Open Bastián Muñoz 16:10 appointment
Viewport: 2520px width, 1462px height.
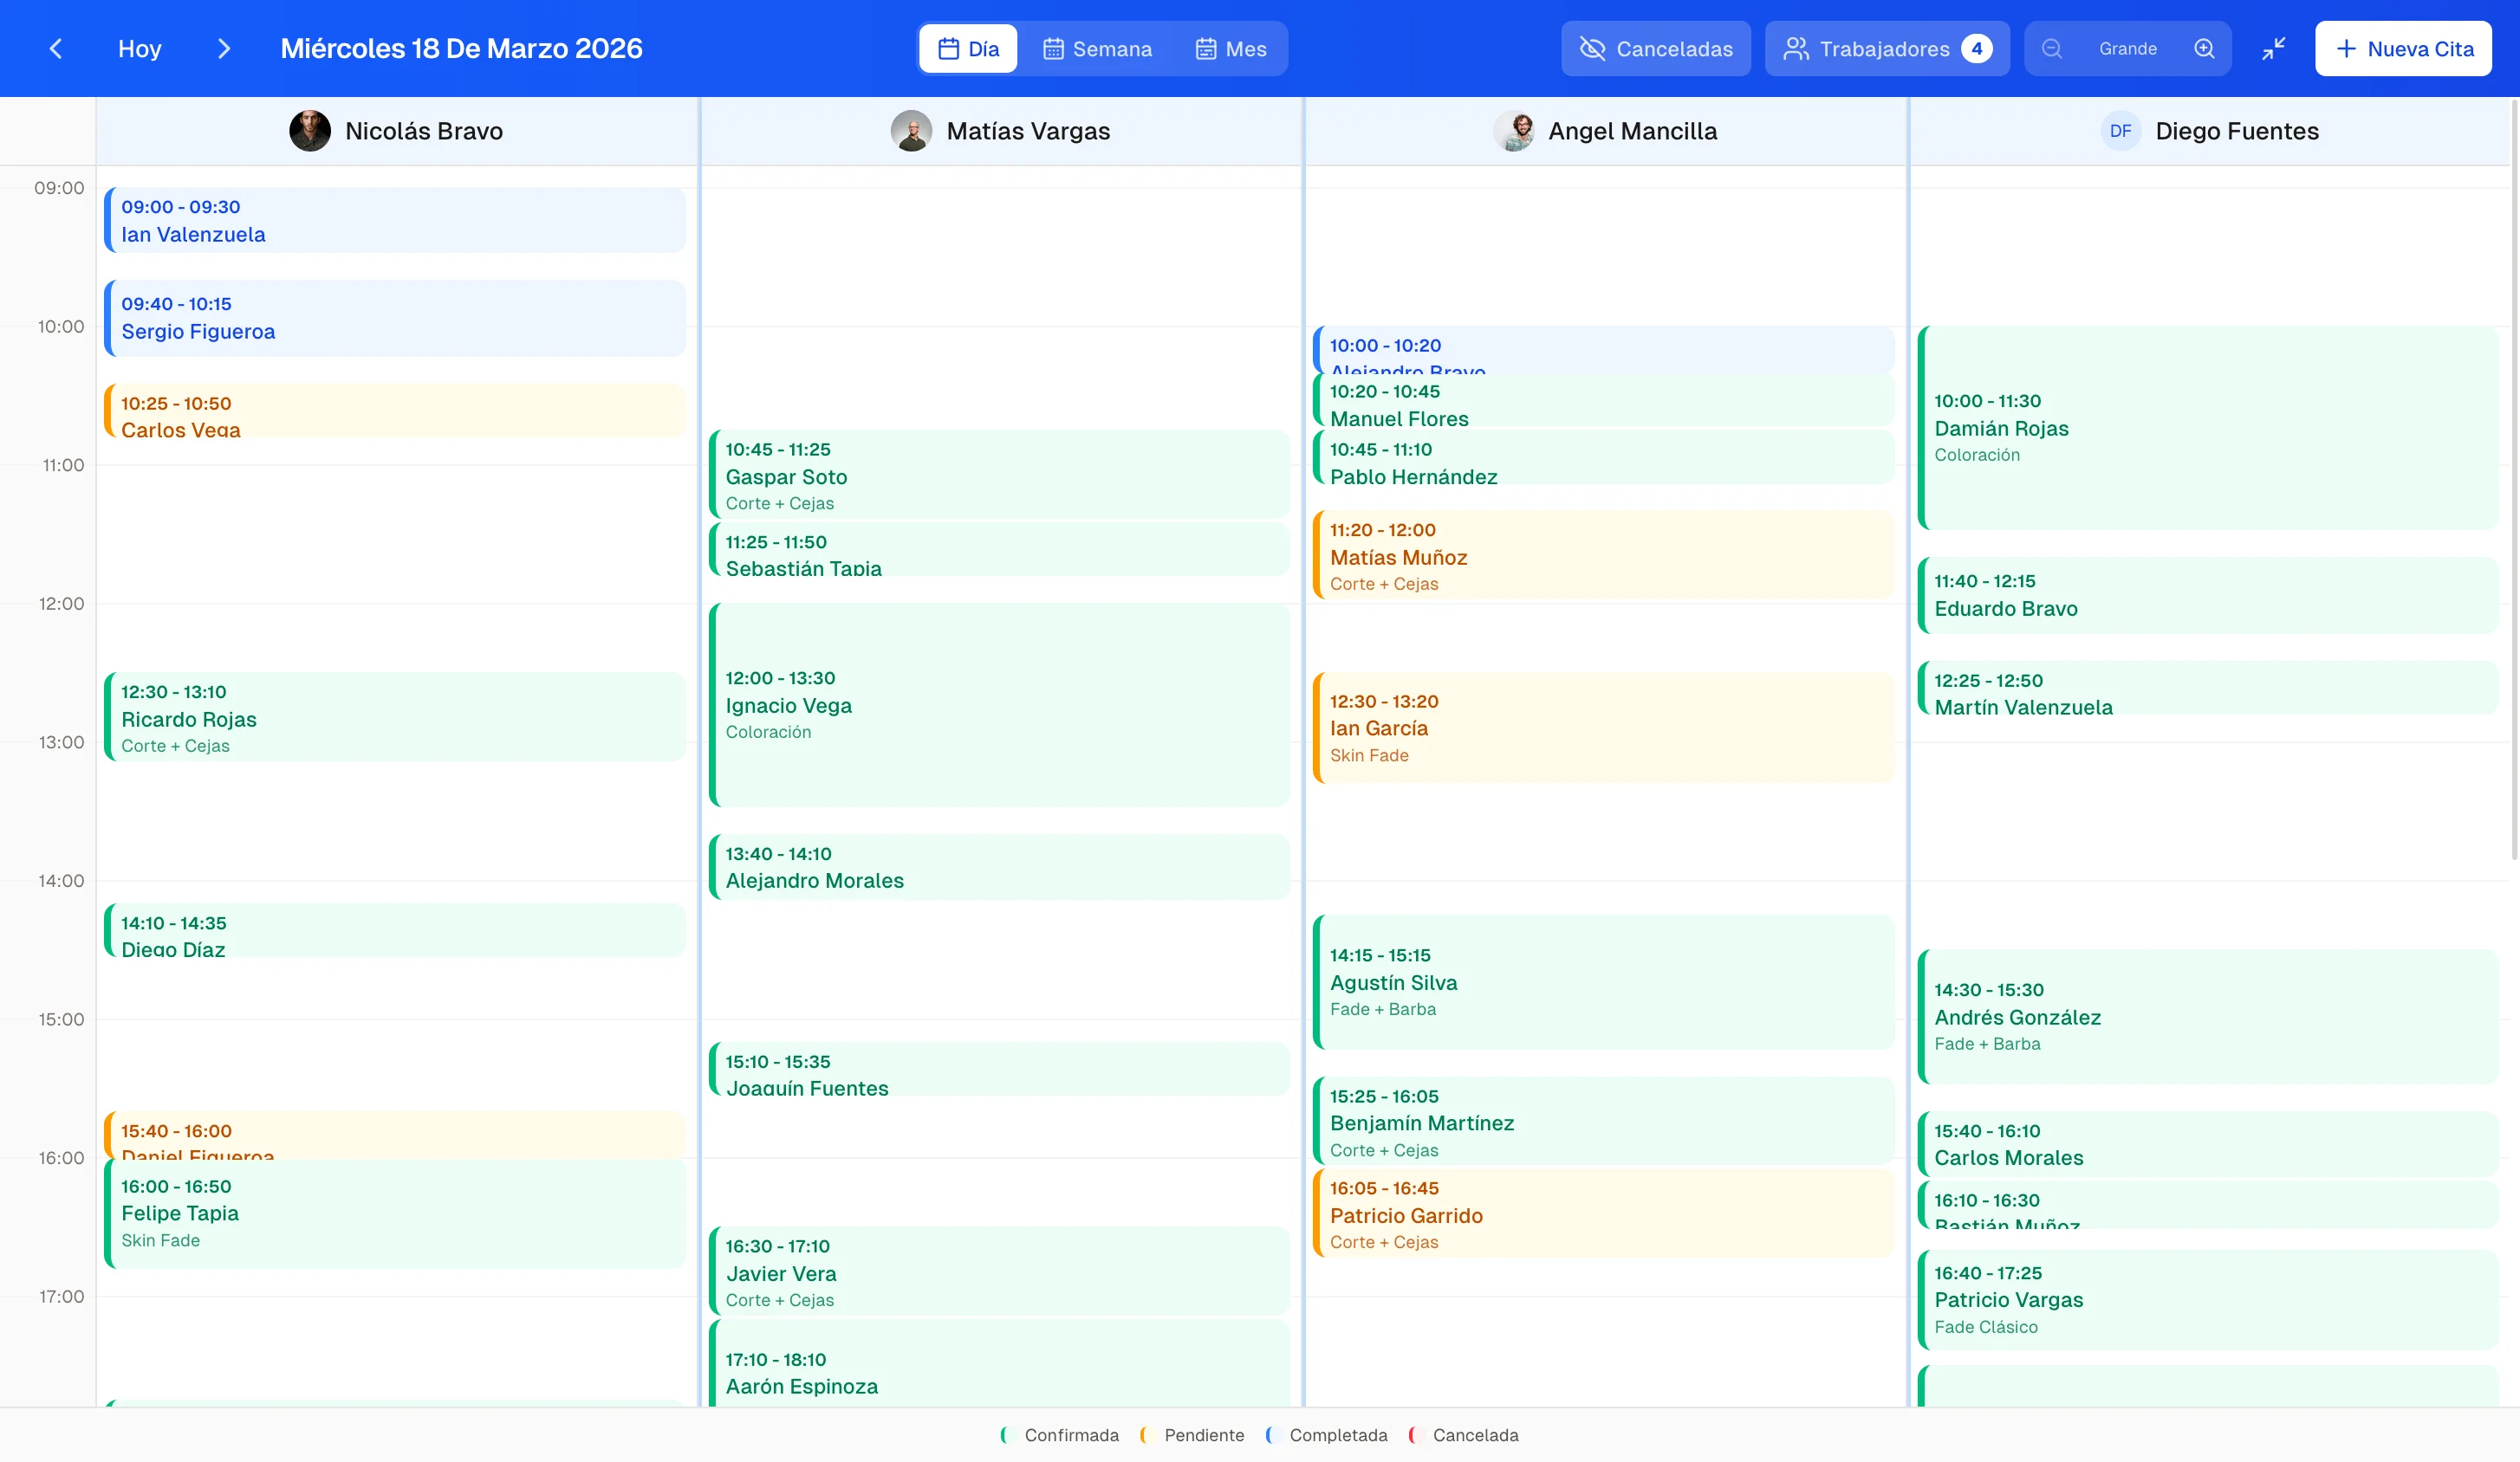click(2208, 1204)
